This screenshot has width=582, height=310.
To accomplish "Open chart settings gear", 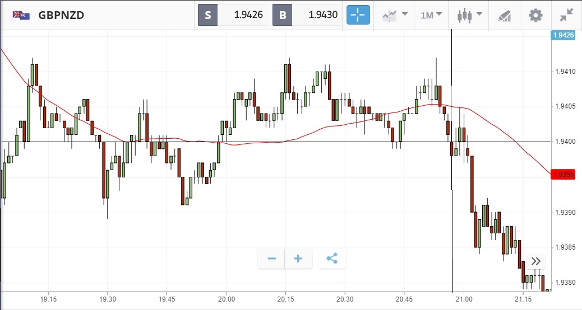I will coord(535,15).
